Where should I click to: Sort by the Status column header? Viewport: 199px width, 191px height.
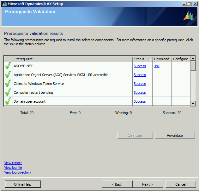[142, 59]
